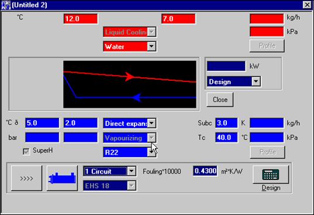Click the lower Profile button
Image resolution: width=314 pixels, height=215 pixels.
pos(268,152)
